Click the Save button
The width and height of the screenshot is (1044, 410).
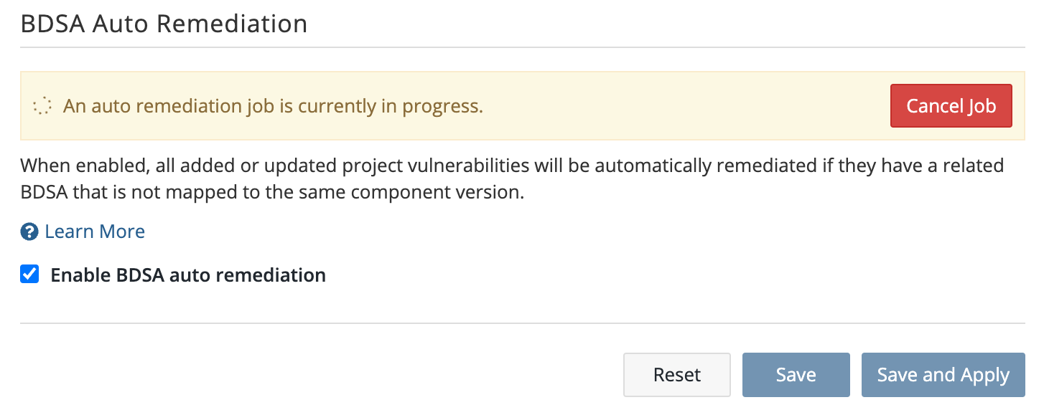[x=796, y=375]
